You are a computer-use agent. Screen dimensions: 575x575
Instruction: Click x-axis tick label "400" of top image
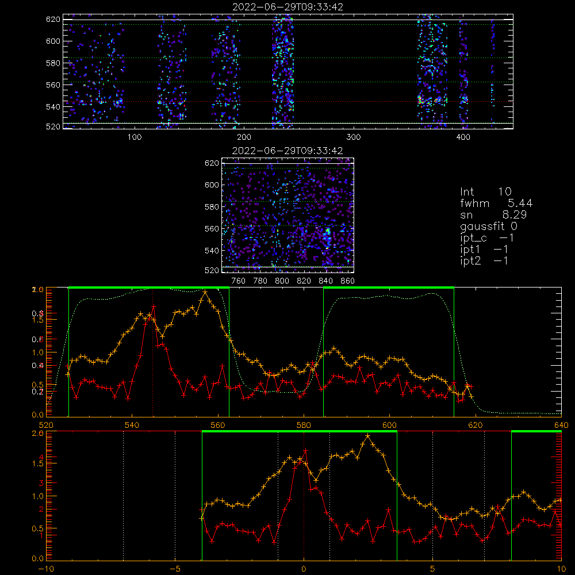coord(463,137)
